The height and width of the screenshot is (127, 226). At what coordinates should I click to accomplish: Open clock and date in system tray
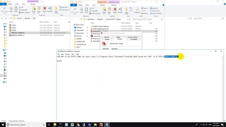click(216, 125)
